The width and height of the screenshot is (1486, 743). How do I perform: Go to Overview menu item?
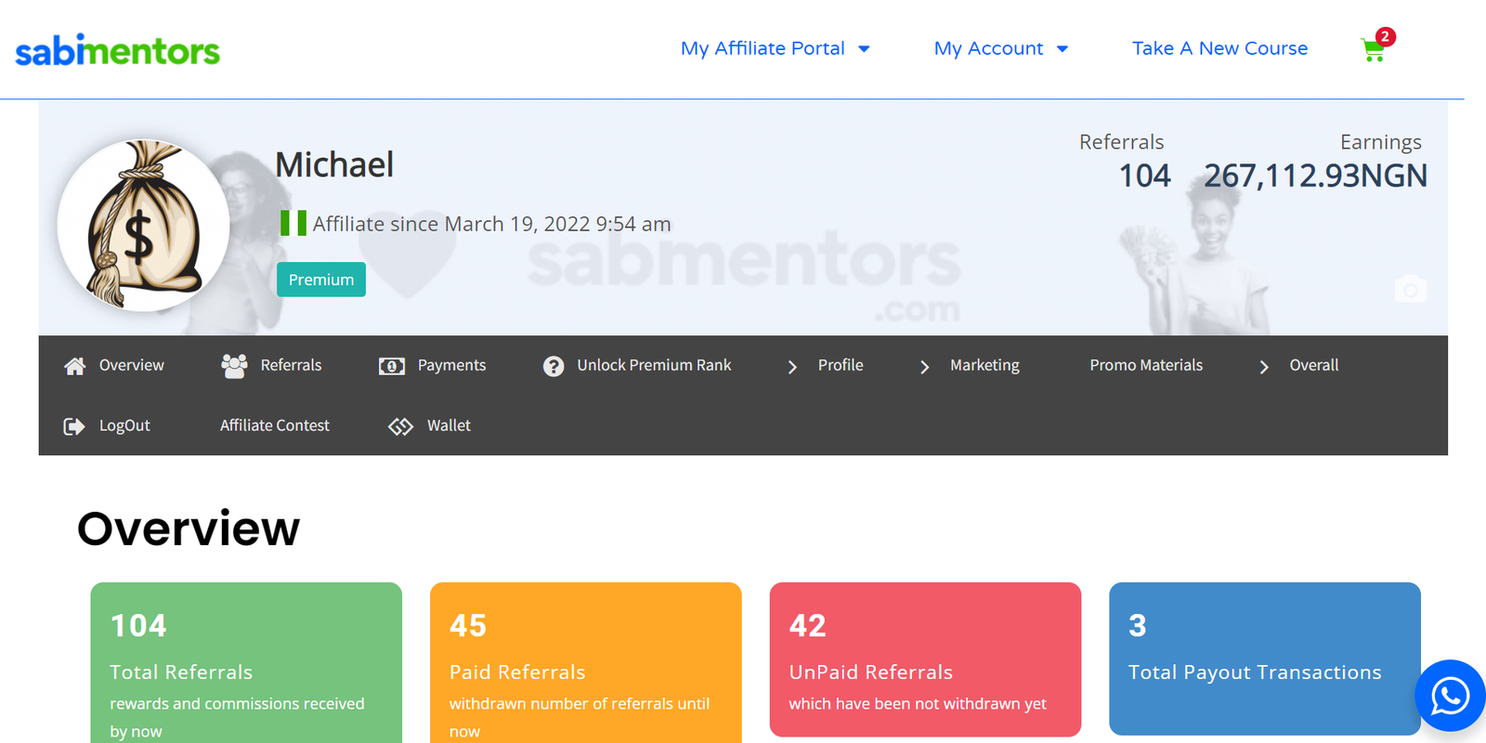pyautogui.click(x=132, y=365)
